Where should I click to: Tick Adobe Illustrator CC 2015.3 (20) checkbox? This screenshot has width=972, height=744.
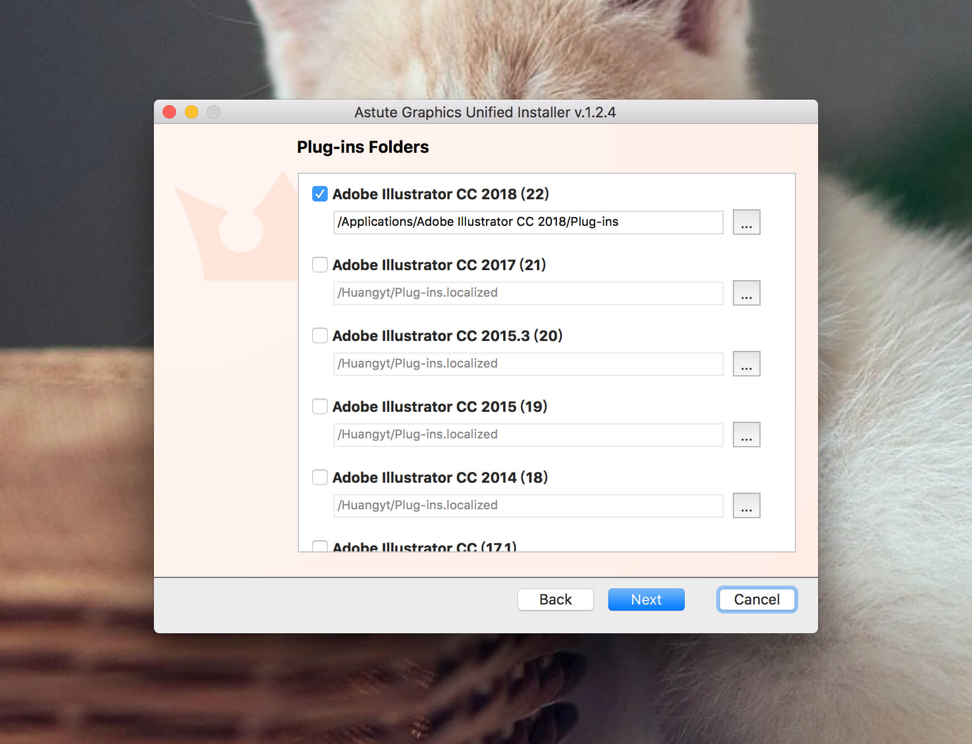pyautogui.click(x=320, y=335)
